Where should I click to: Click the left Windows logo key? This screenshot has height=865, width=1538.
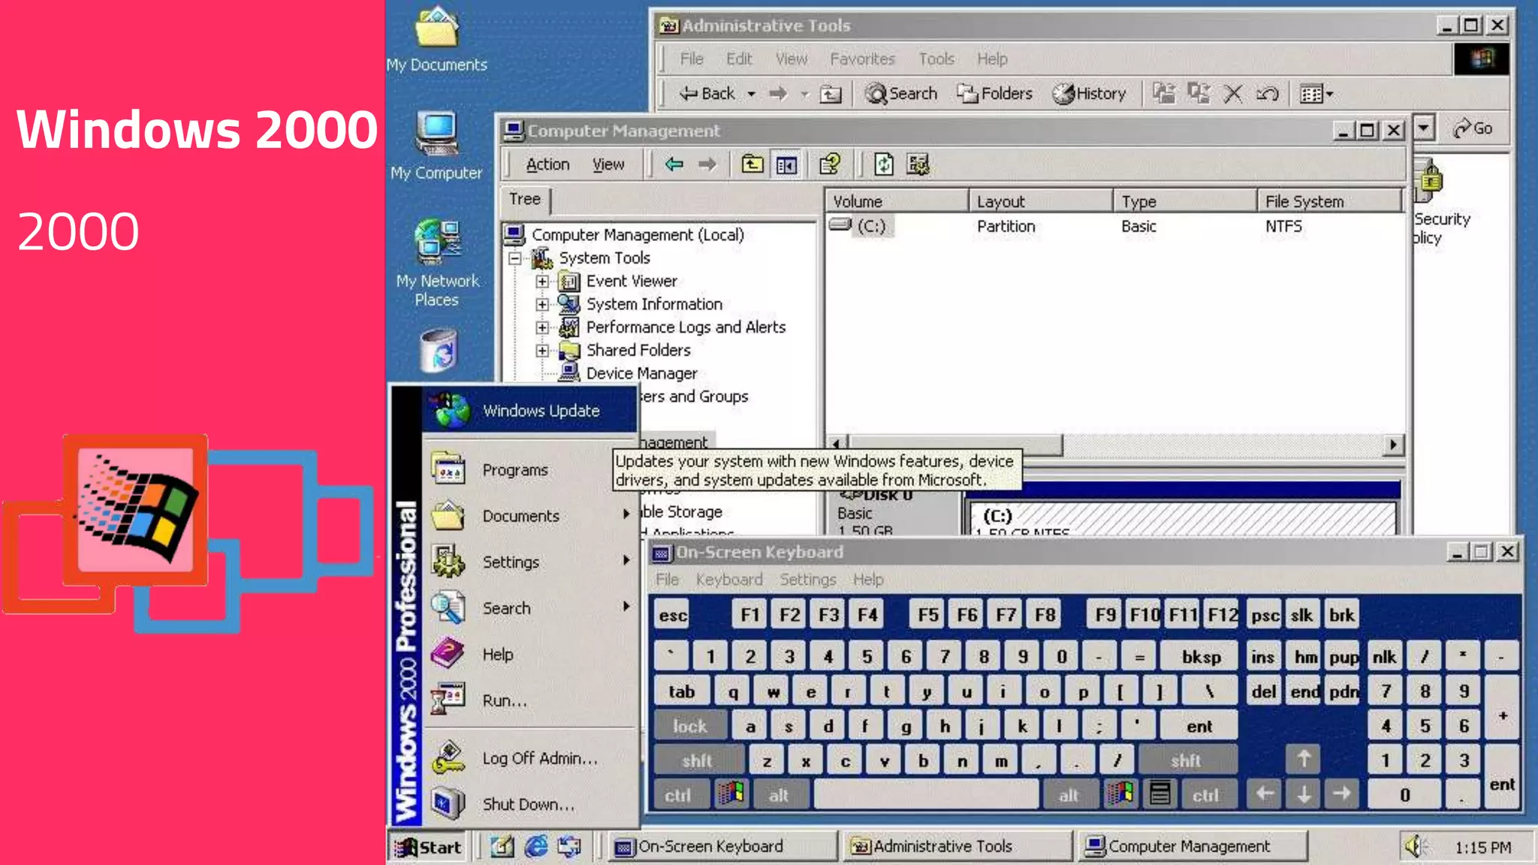coord(731,794)
